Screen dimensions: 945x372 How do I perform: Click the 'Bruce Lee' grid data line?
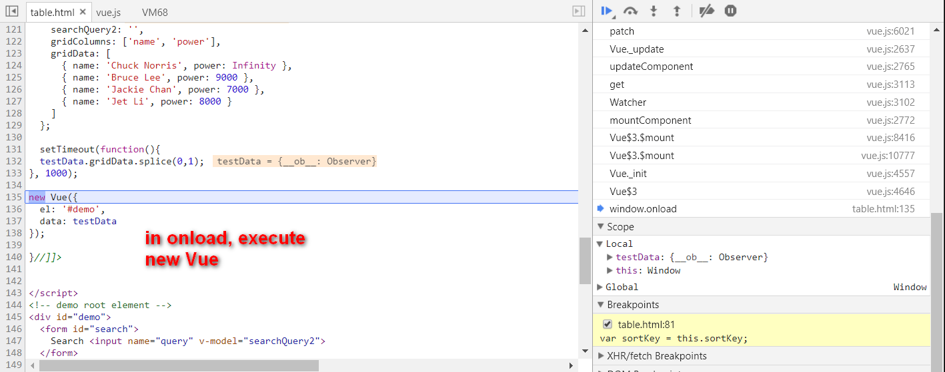click(x=157, y=77)
